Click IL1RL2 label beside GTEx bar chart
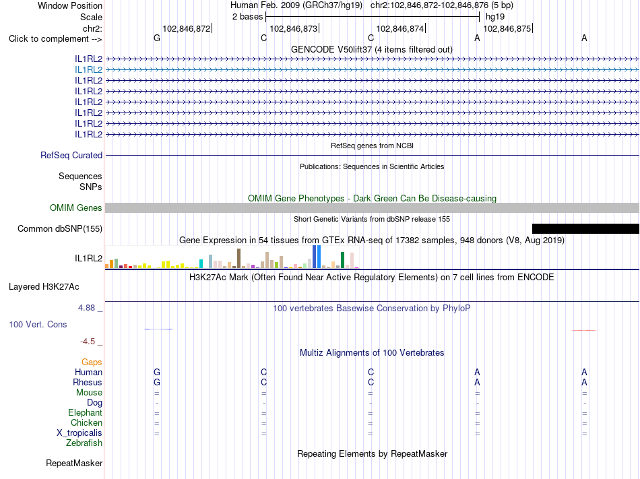Viewport: 640px width, 479px height. (88, 258)
